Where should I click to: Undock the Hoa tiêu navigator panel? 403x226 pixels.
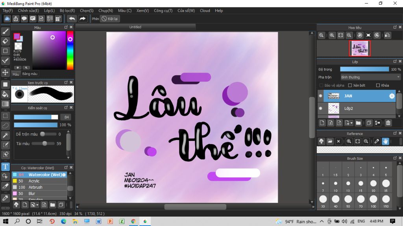point(395,27)
